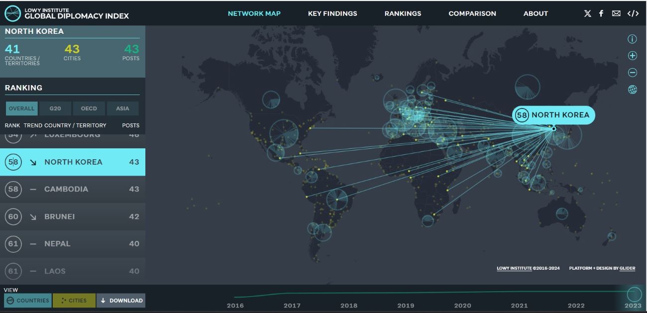Screen dimensions: 647x313
Task: Click the North Korea map label
Action: tap(553, 115)
